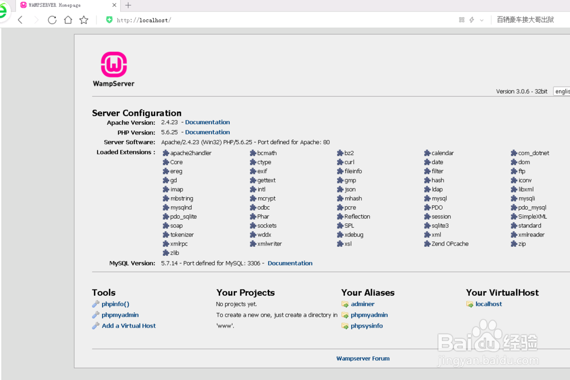Open Apache Documentation link
This screenshot has width=570, height=380.
pyautogui.click(x=207, y=122)
